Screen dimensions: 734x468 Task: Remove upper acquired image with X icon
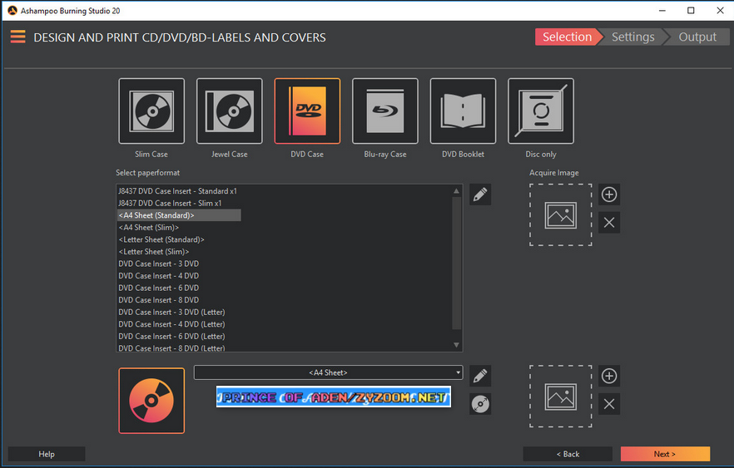[x=609, y=223]
